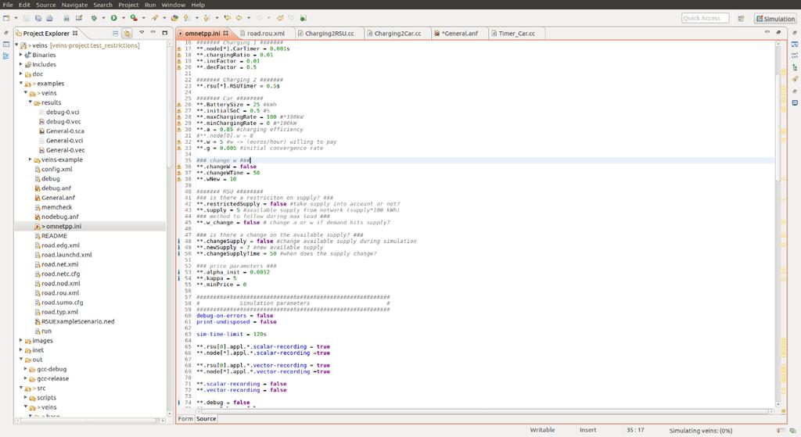801x437 pixels.
Task: Switch to Timer_Car.cc tab
Action: click(516, 33)
